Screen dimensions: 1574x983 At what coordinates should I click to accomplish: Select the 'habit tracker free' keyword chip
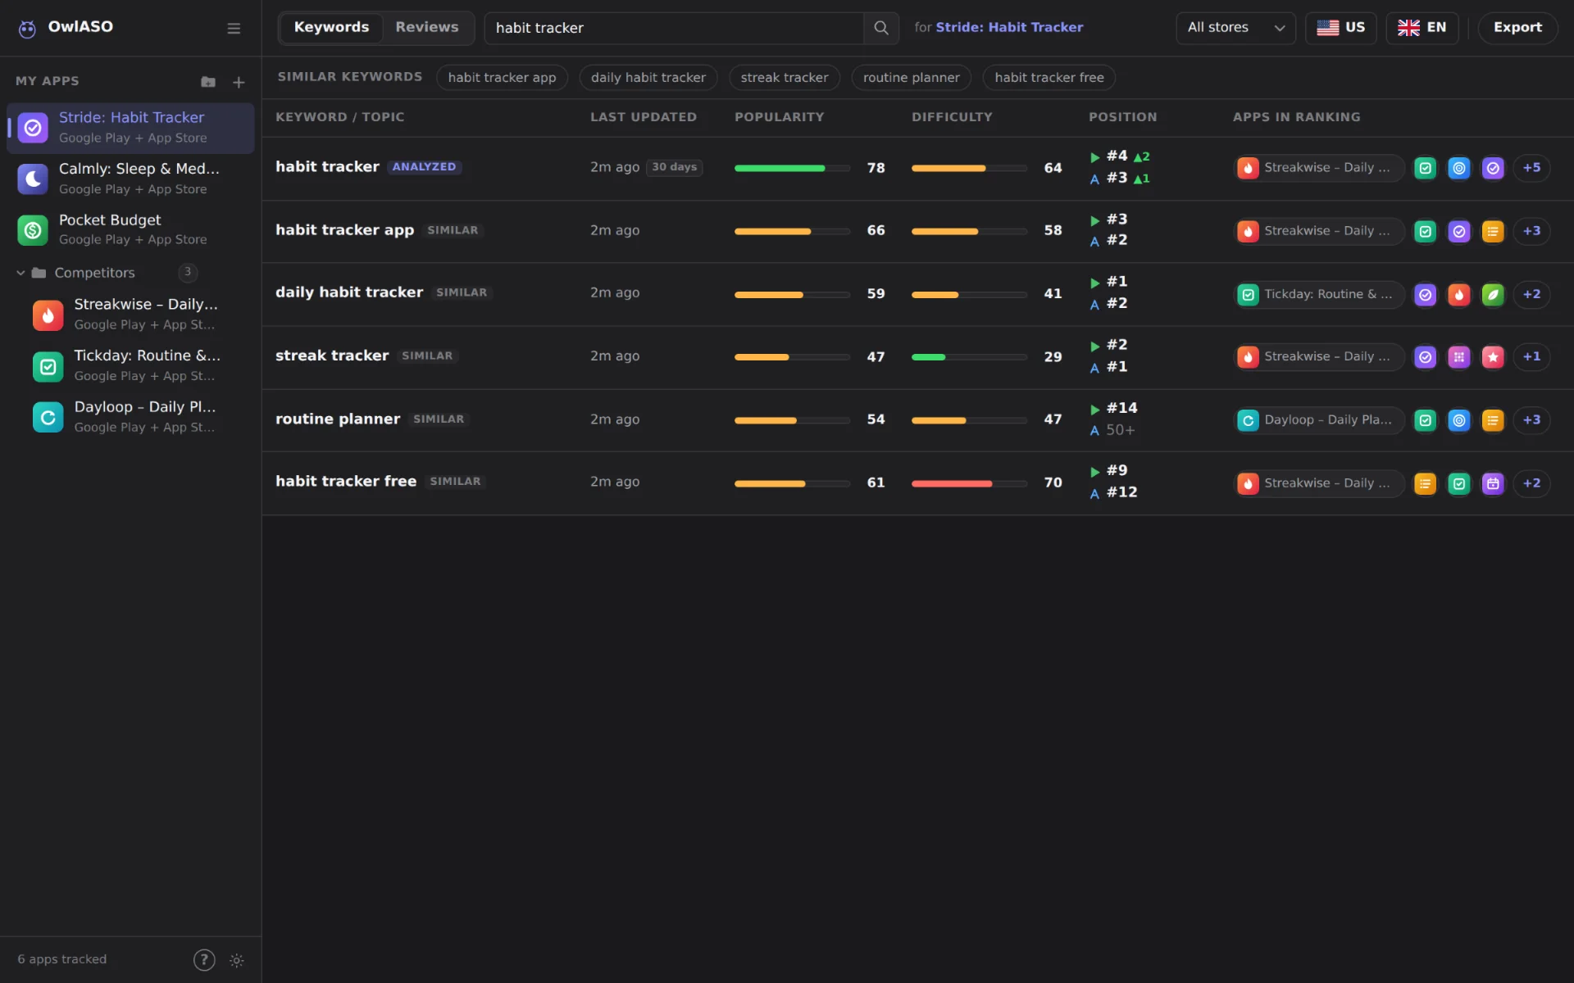(1049, 78)
